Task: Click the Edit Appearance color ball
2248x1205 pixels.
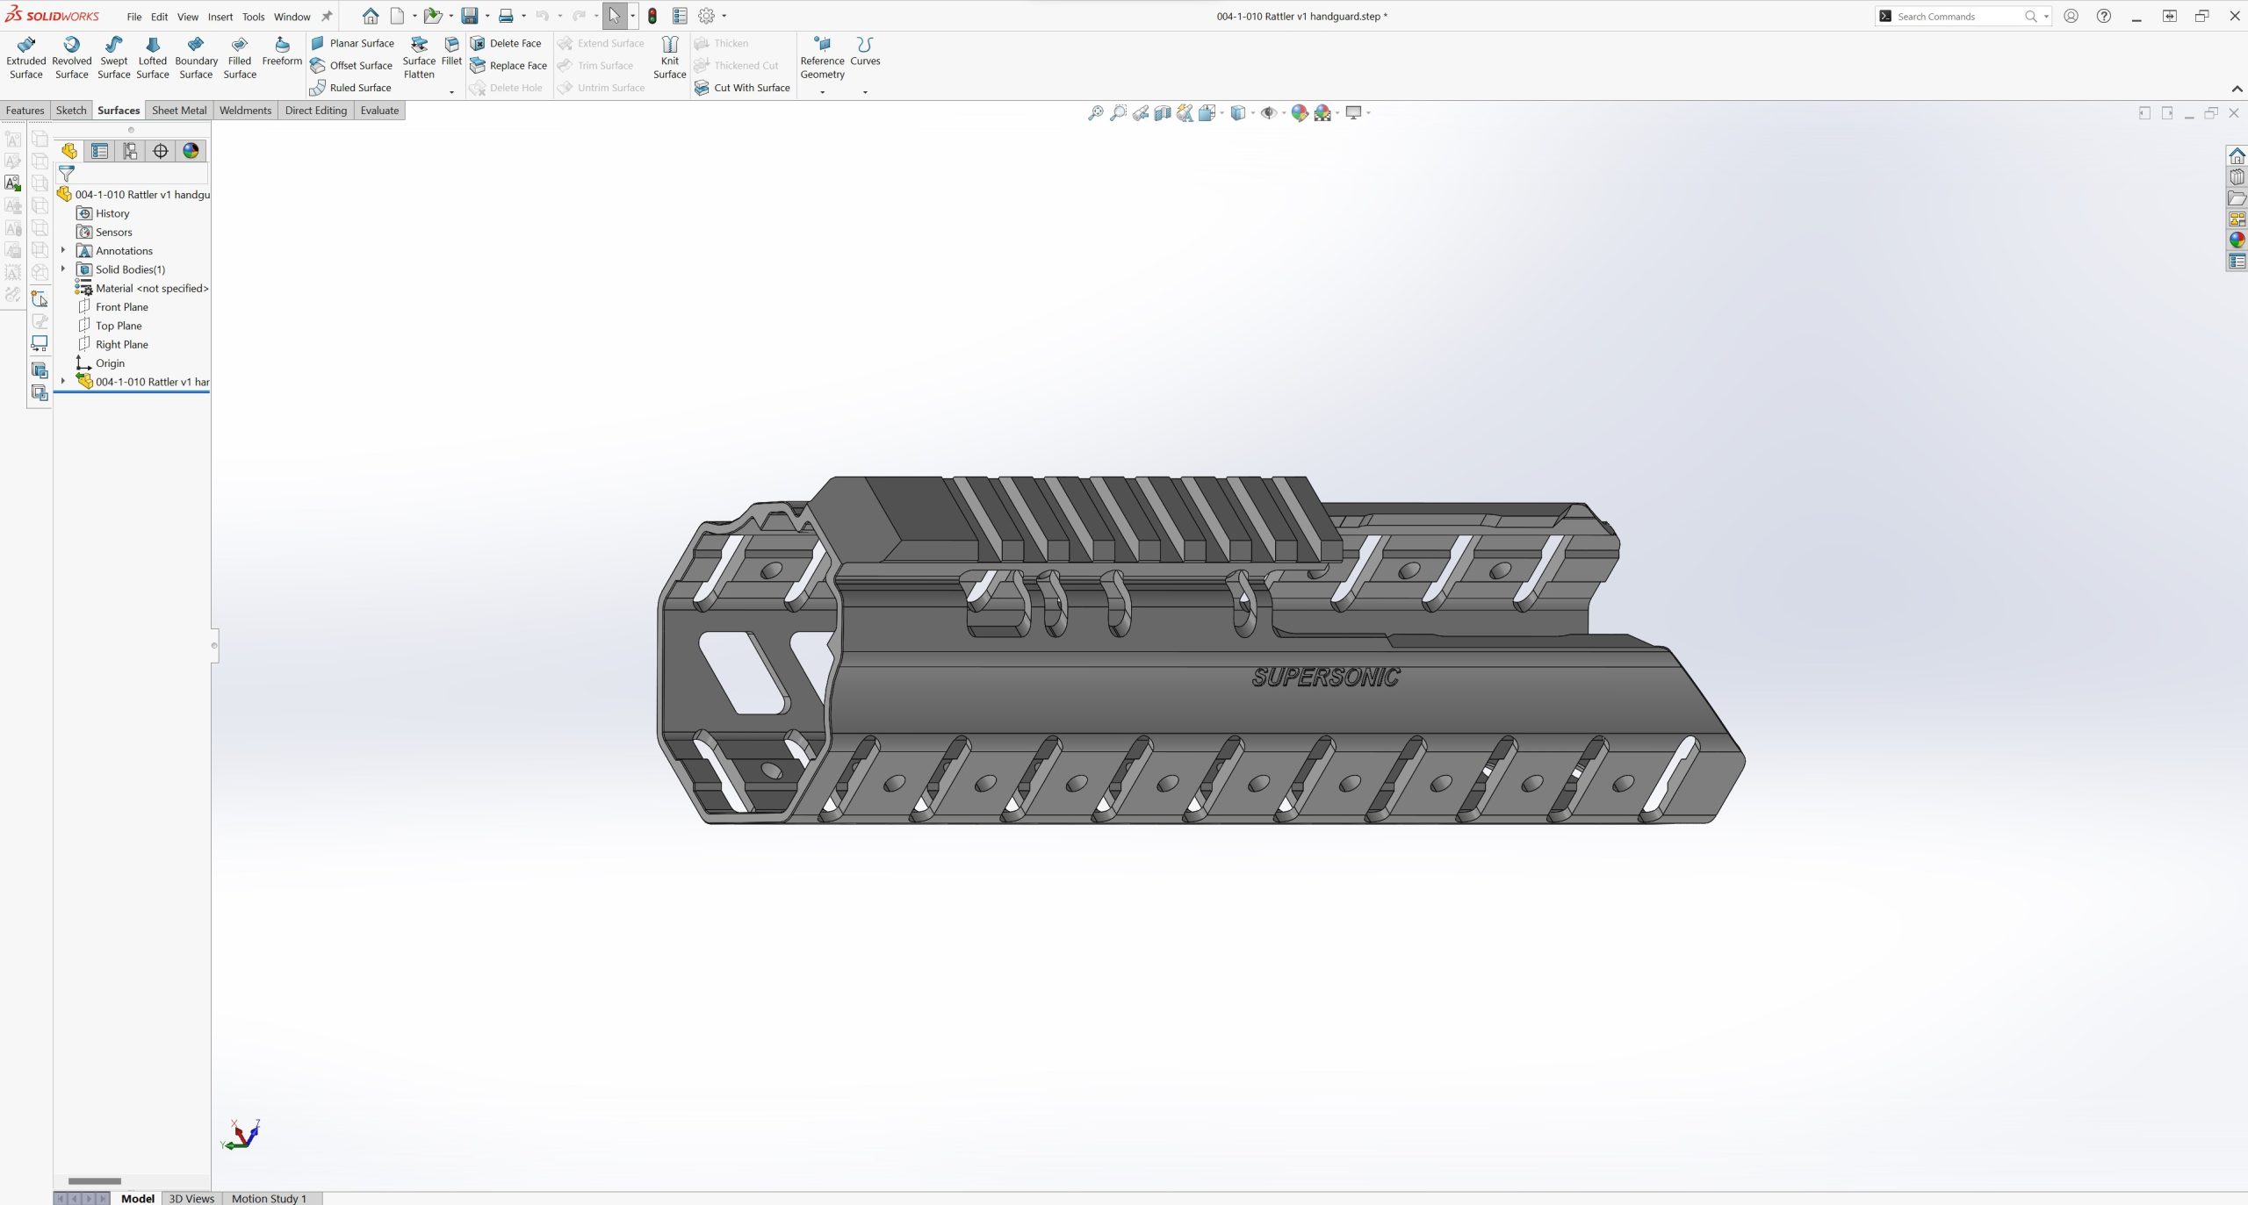Action: tap(1299, 113)
